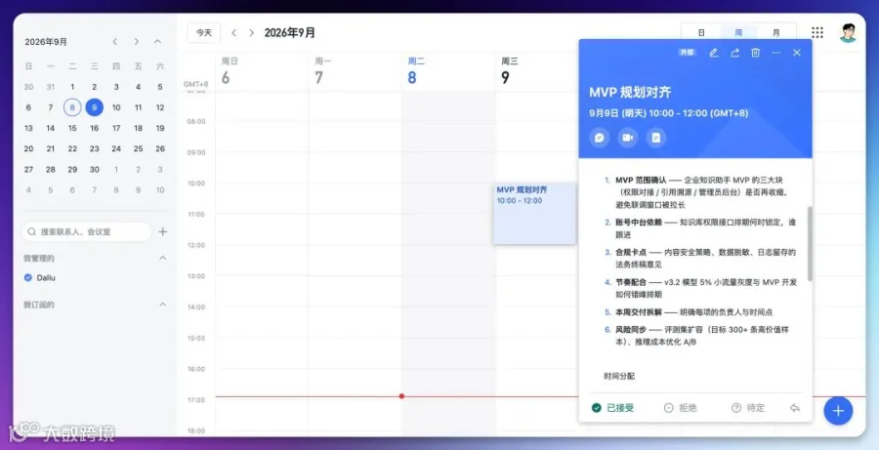The image size is (879, 450).
Task: Open the app grid launcher icon
Action: coord(817,32)
